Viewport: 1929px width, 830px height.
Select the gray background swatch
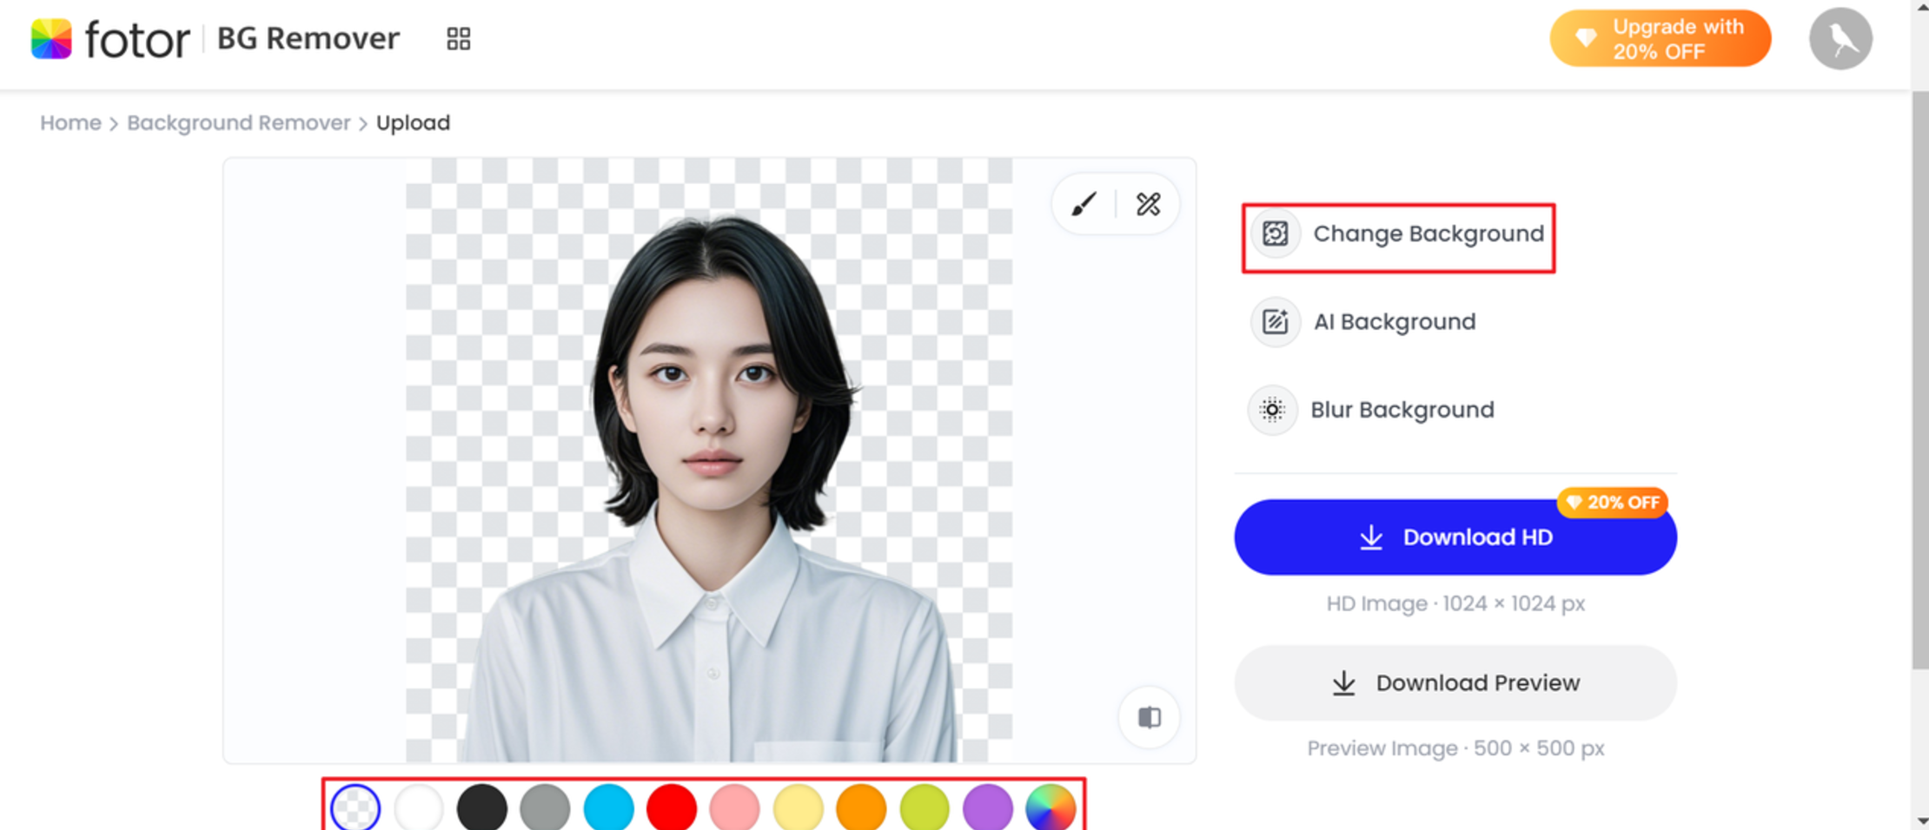point(545,807)
